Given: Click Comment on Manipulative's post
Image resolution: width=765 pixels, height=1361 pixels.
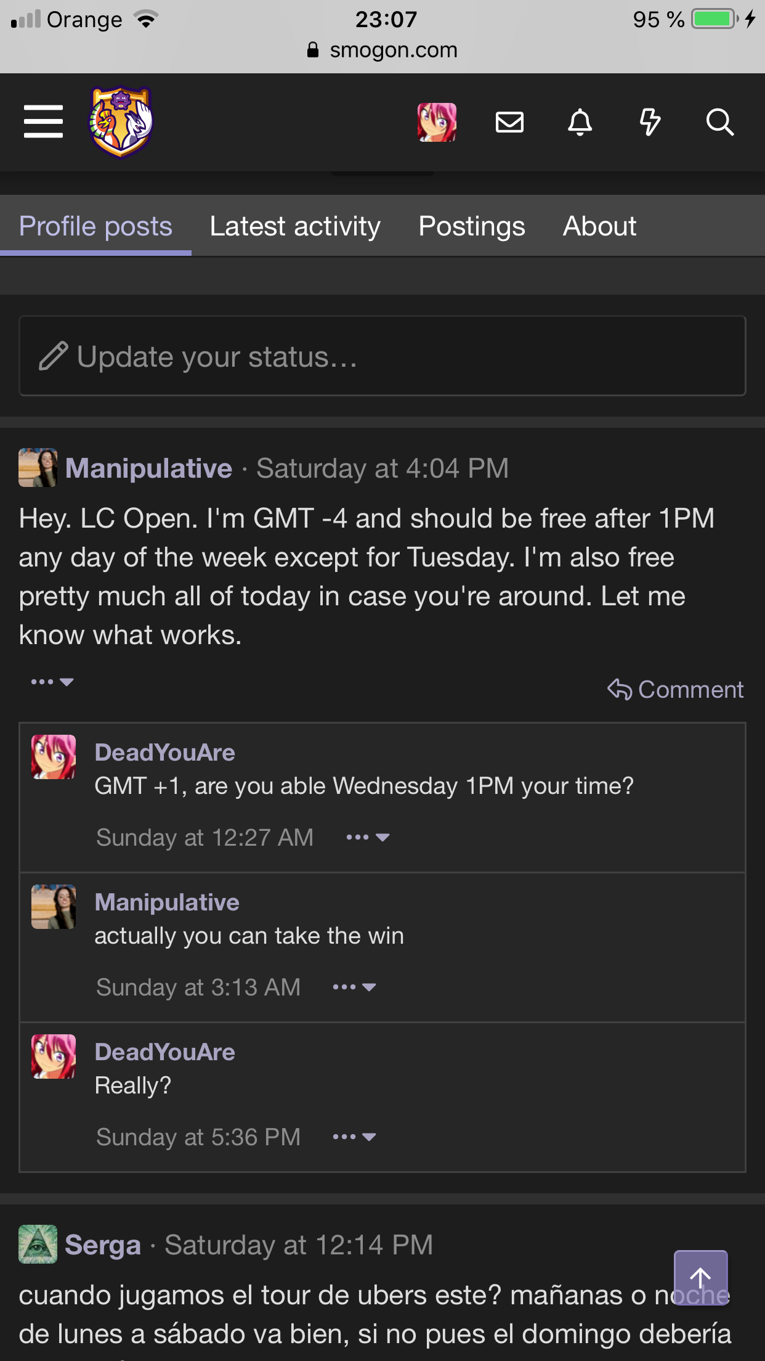Looking at the screenshot, I should point(676,689).
